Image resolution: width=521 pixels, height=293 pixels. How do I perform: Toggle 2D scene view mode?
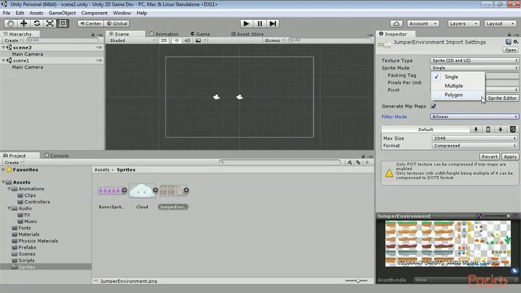(164, 40)
